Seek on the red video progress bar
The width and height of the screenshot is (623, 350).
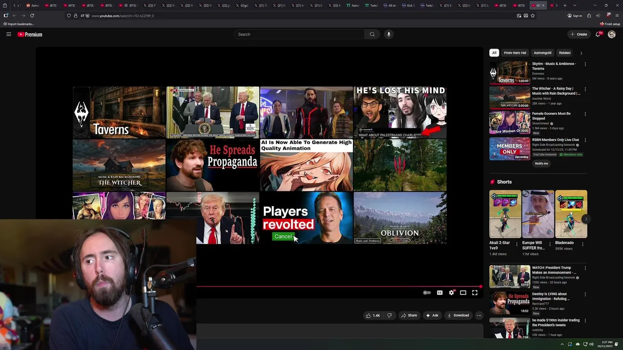(339, 286)
